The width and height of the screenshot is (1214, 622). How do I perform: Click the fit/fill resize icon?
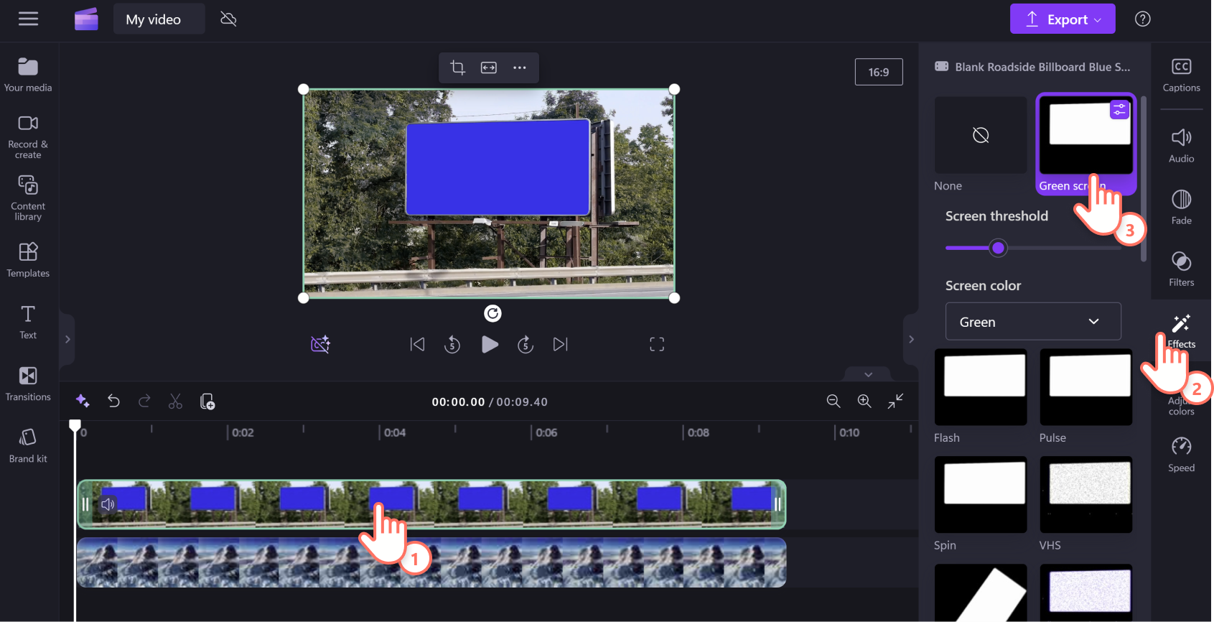point(489,68)
